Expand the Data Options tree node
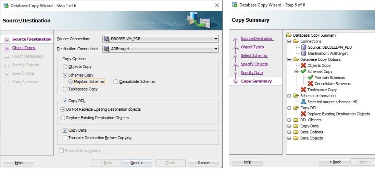 (x=289, y=132)
